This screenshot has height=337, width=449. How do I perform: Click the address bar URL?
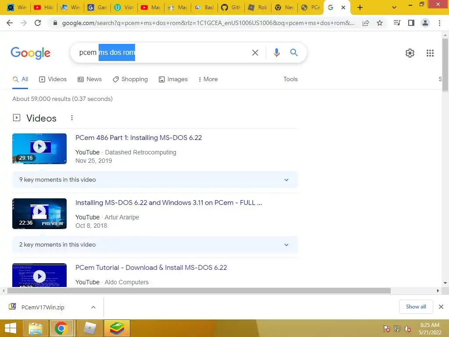tap(208, 23)
